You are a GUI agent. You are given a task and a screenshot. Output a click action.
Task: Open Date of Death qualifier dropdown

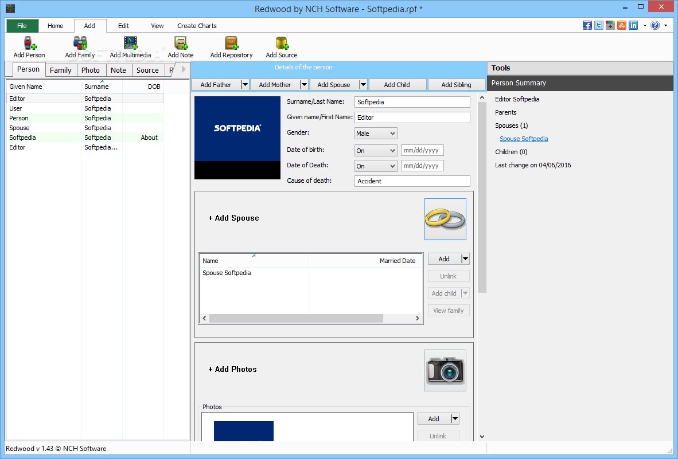376,166
